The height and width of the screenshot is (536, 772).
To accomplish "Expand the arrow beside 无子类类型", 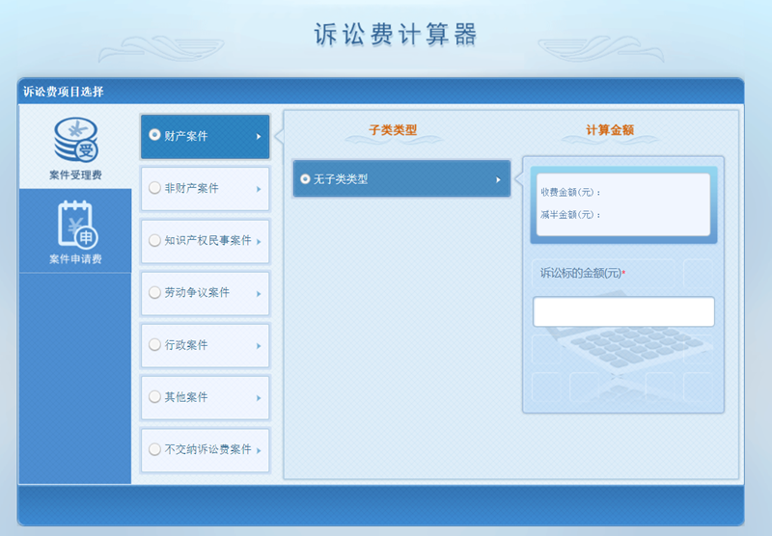I will [498, 179].
